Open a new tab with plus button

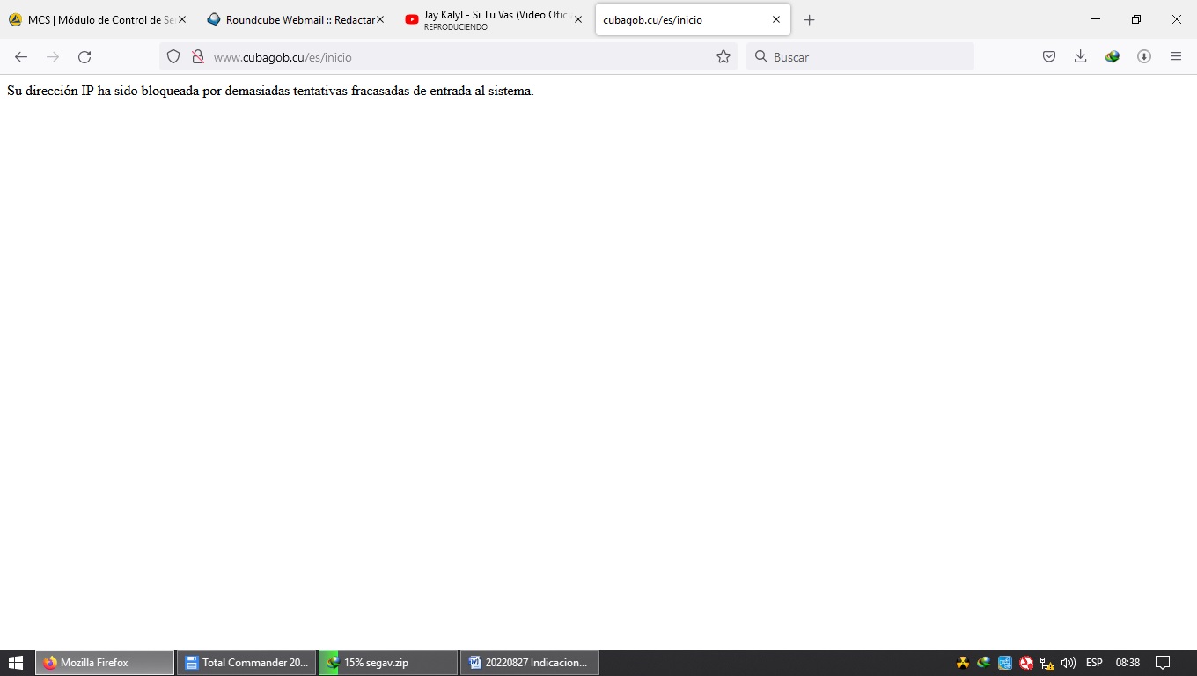click(x=810, y=19)
